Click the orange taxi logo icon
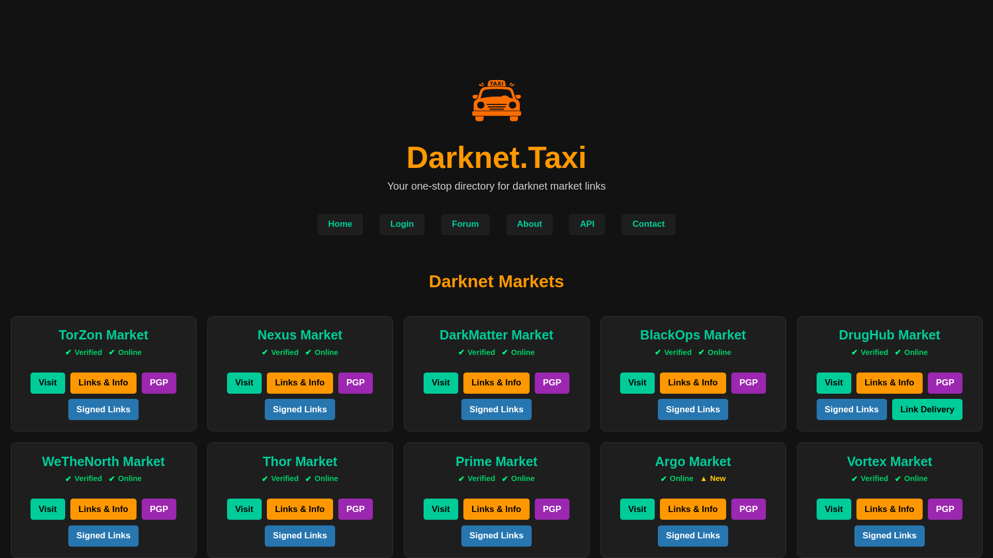 (x=496, y=101)
